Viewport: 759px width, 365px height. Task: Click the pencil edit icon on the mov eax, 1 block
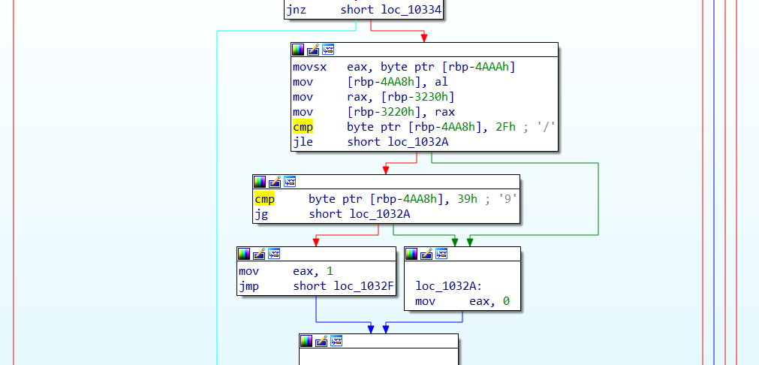(260, 254)
